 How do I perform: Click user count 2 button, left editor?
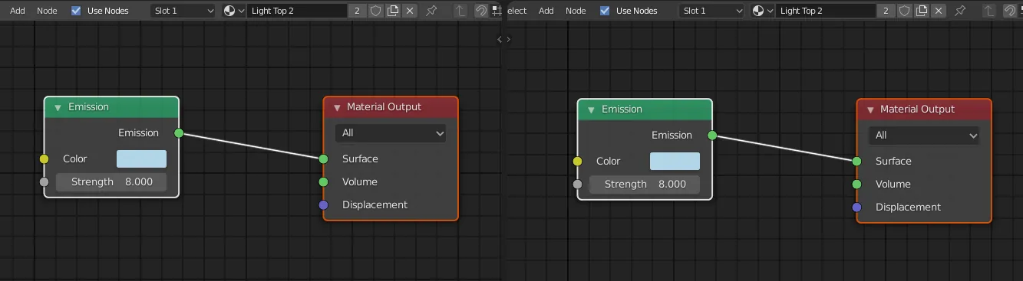(358, 11)
